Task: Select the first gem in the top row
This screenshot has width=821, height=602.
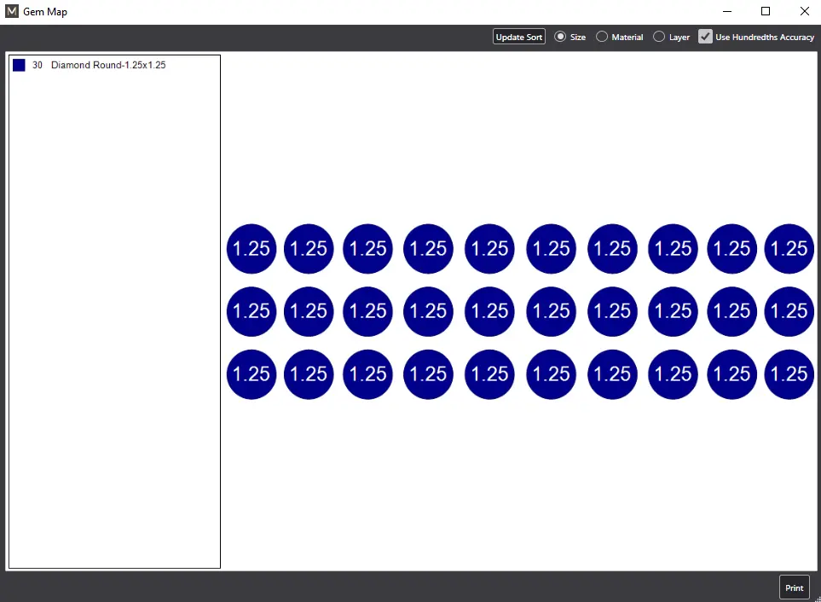Action: [252, 249]
